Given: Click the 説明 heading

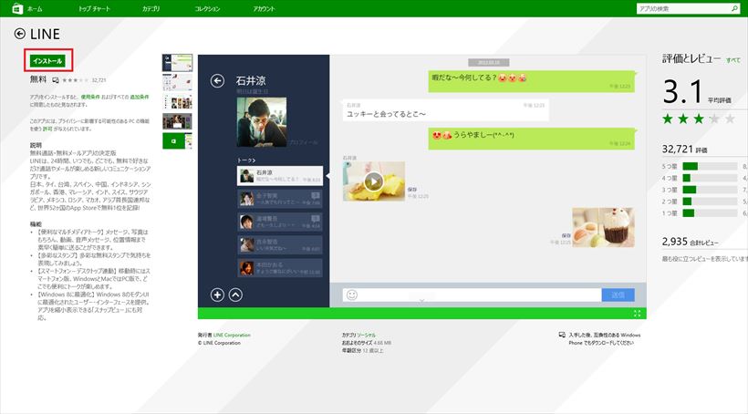Looking at the screenshot, I should click(x=36, y=145).
